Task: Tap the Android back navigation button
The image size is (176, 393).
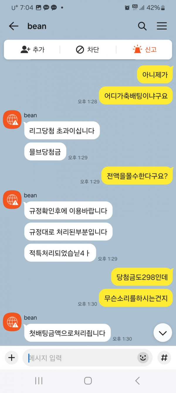Action: (x=137, y=381)
